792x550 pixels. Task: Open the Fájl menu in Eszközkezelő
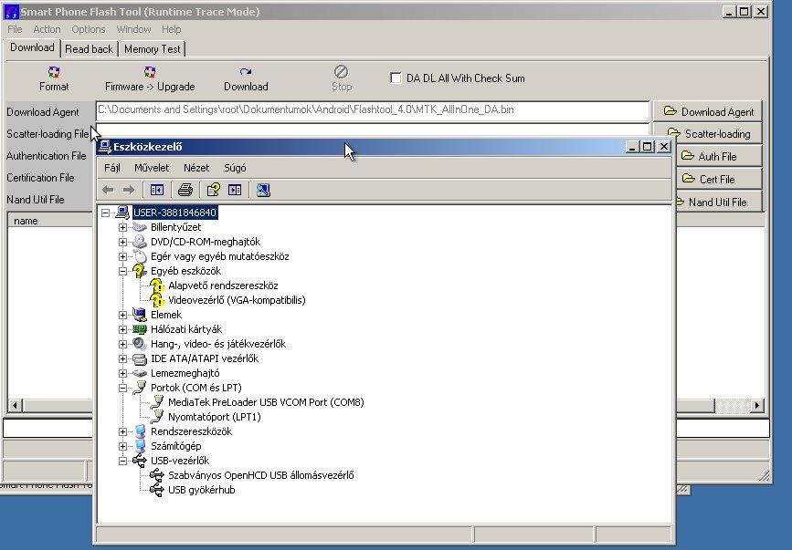tap(112, 168)
